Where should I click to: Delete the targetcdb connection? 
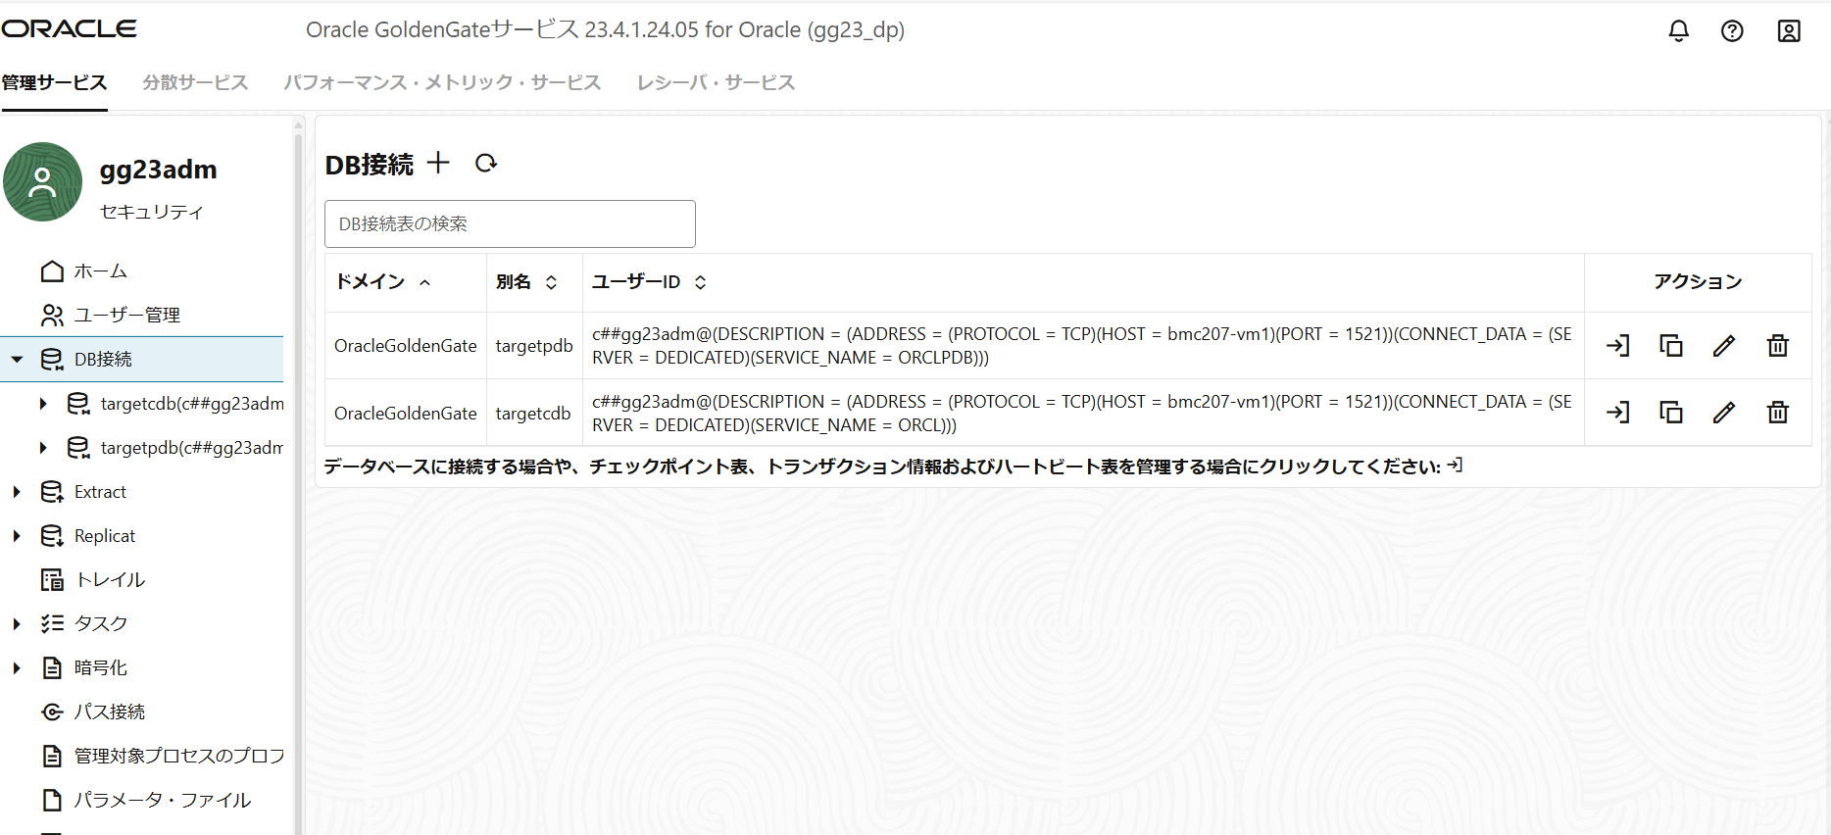tap(1777, 413)
